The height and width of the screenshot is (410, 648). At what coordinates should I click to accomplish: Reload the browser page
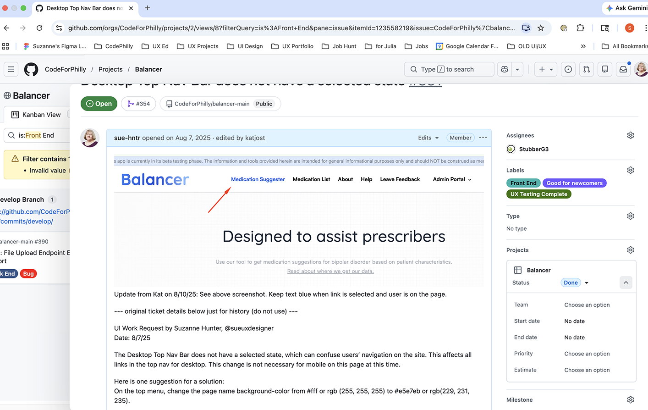tap(39, 28)
